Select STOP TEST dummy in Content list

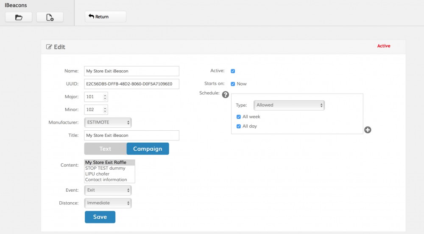(105, 168)
